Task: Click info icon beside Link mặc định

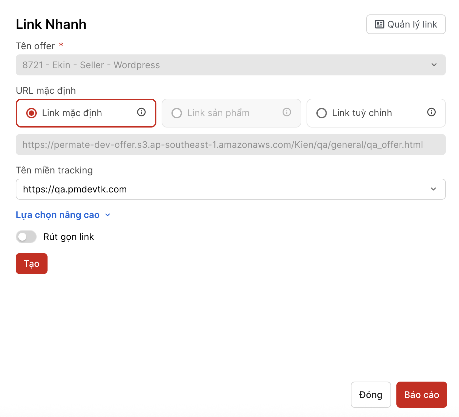Action: [141, 112]
